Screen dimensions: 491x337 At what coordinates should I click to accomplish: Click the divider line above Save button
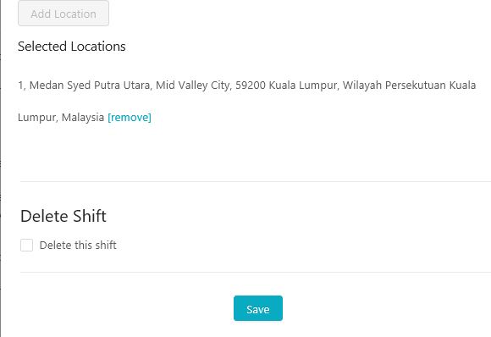click(256, 272)
